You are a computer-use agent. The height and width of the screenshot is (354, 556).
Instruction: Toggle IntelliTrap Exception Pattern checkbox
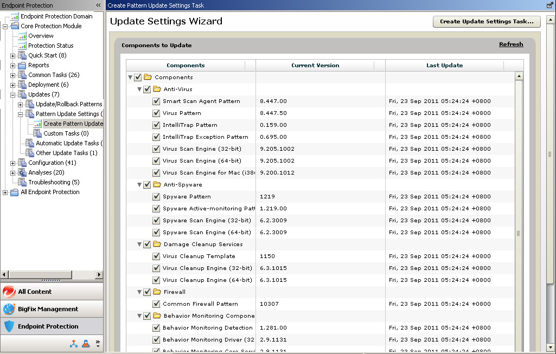156,137
